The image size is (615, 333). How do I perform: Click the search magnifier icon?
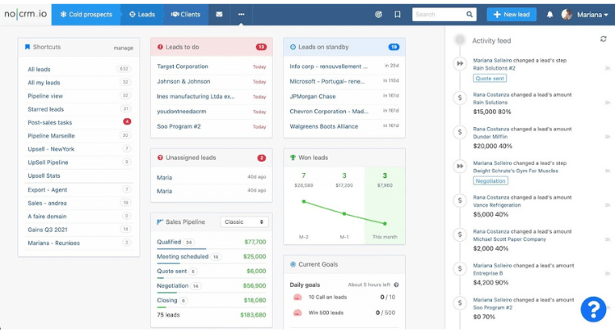[470, 15]
